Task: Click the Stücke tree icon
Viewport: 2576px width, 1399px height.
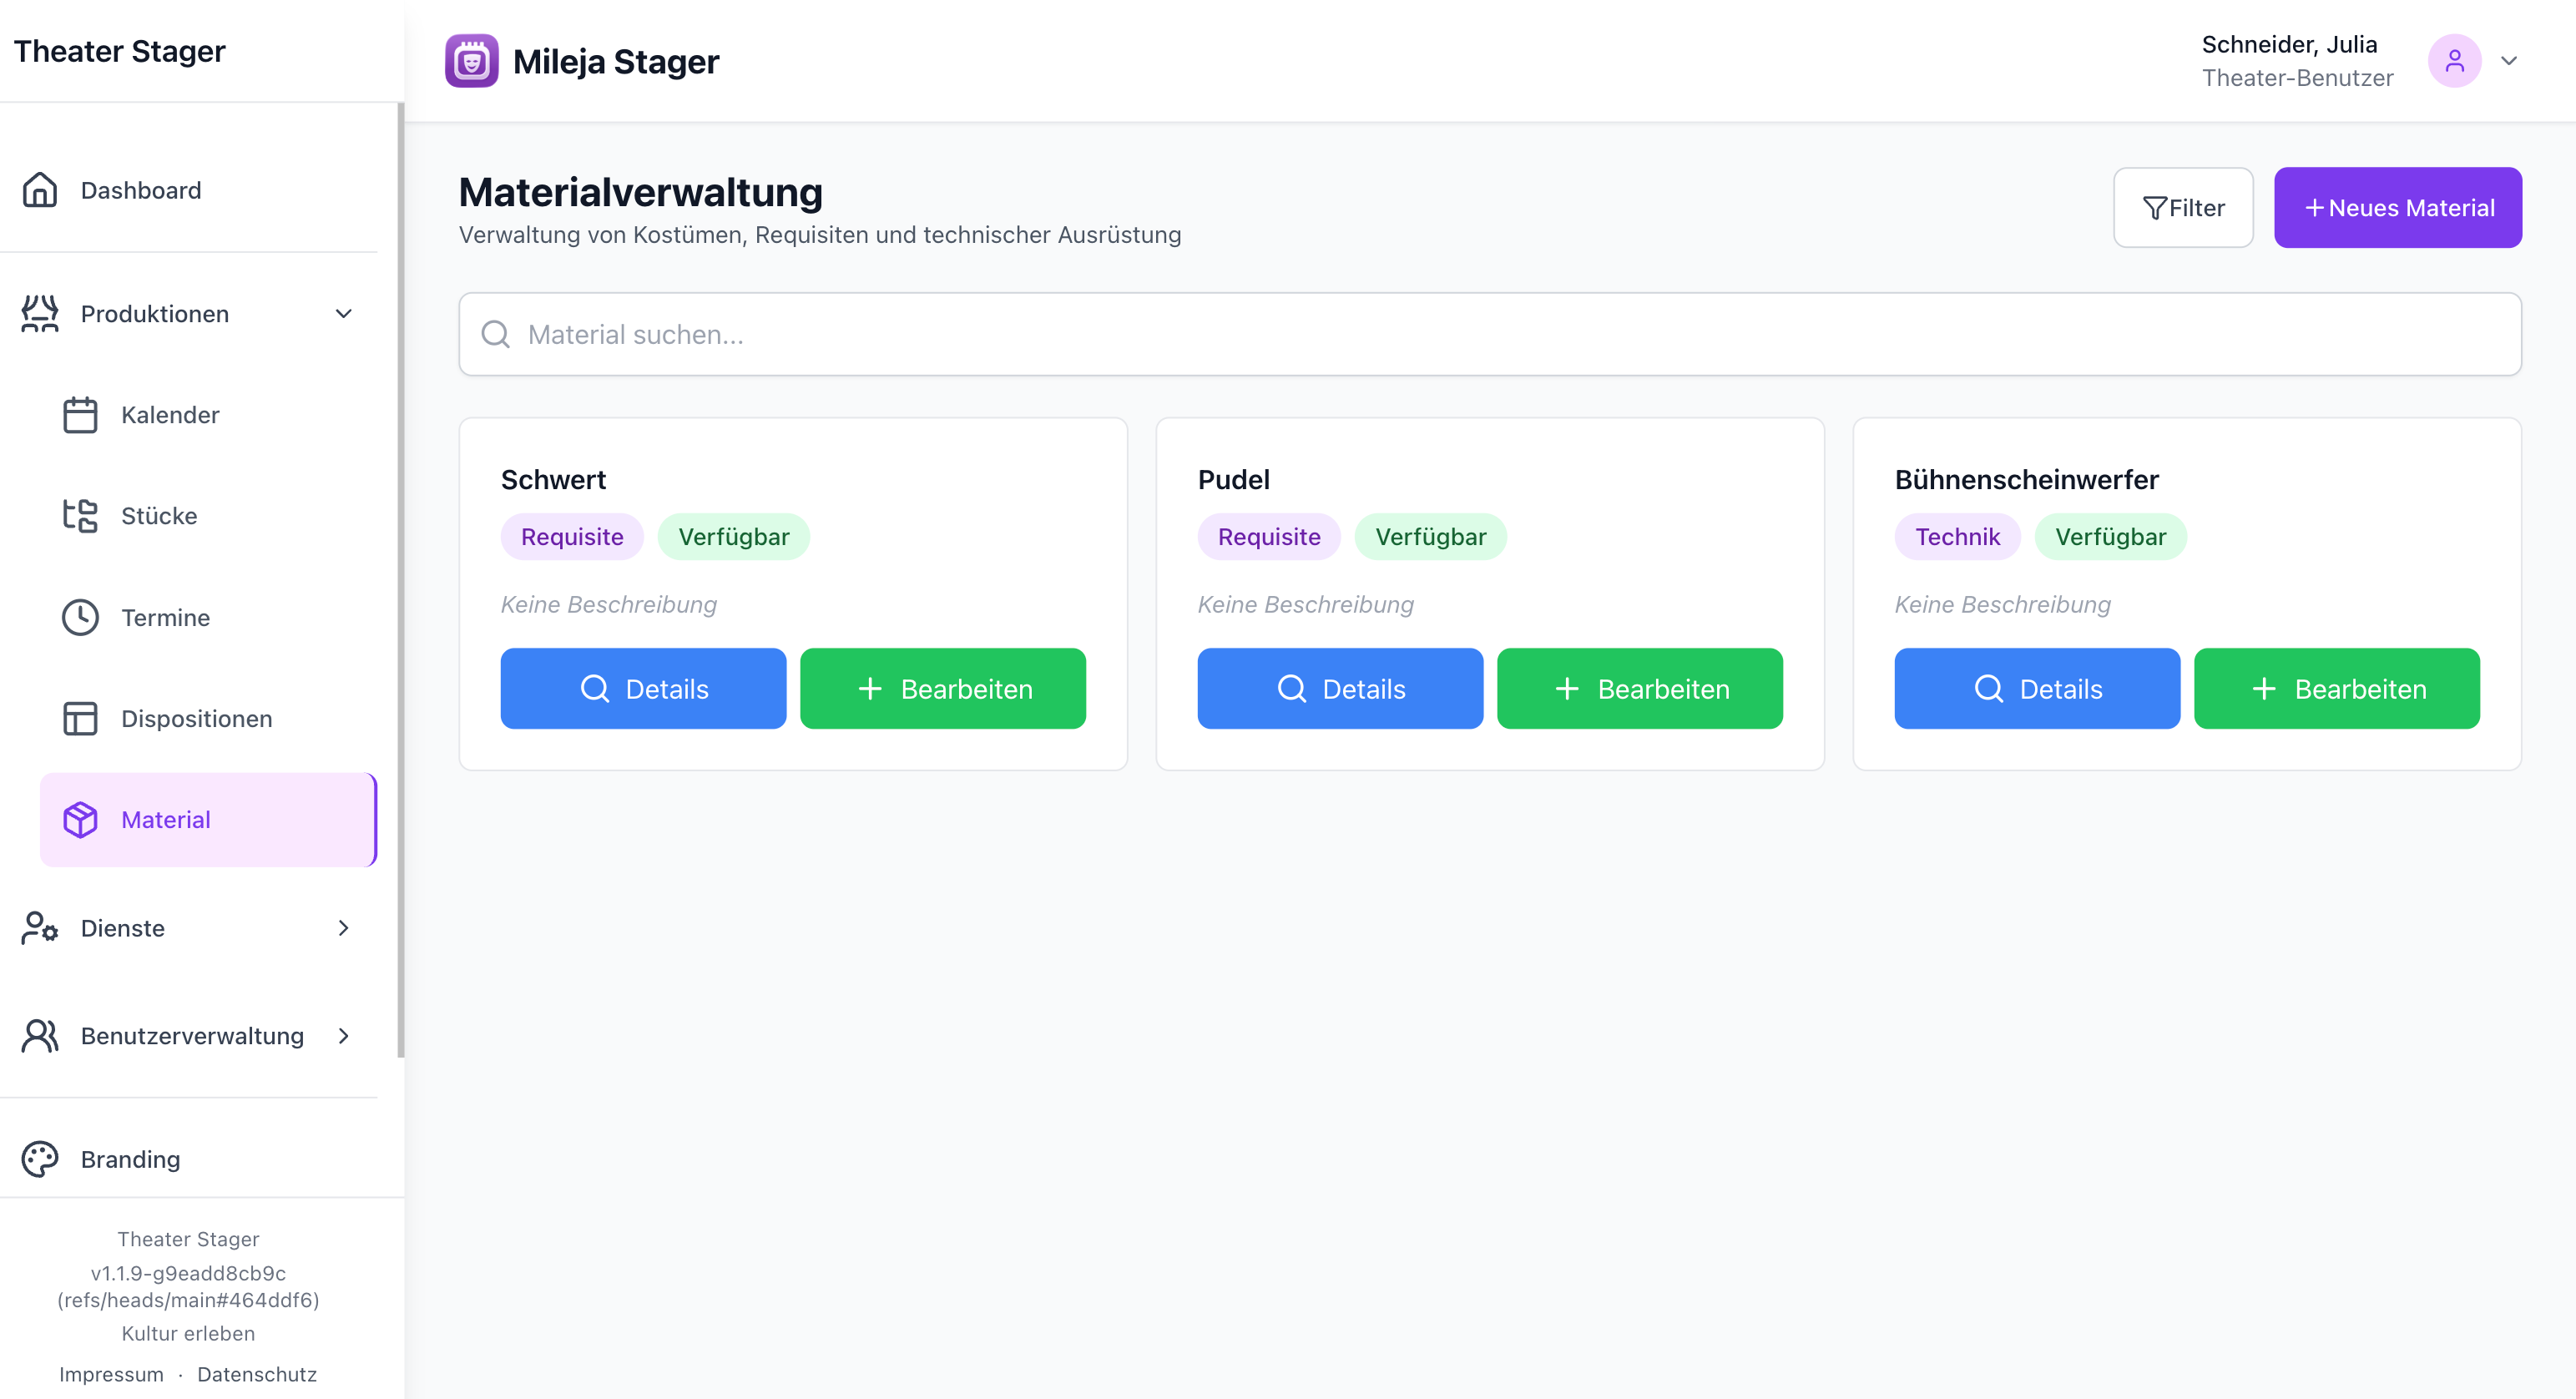Action: point(80,516)
